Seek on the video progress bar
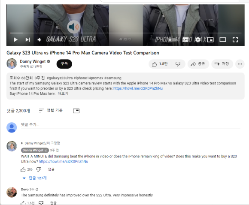249x205 pixels. (125, 33)
